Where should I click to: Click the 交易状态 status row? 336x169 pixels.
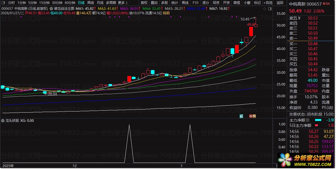(311, 114)
